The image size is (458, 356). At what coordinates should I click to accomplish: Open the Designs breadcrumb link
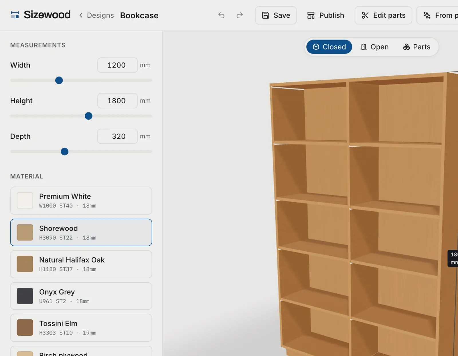(x=100, y=15)
